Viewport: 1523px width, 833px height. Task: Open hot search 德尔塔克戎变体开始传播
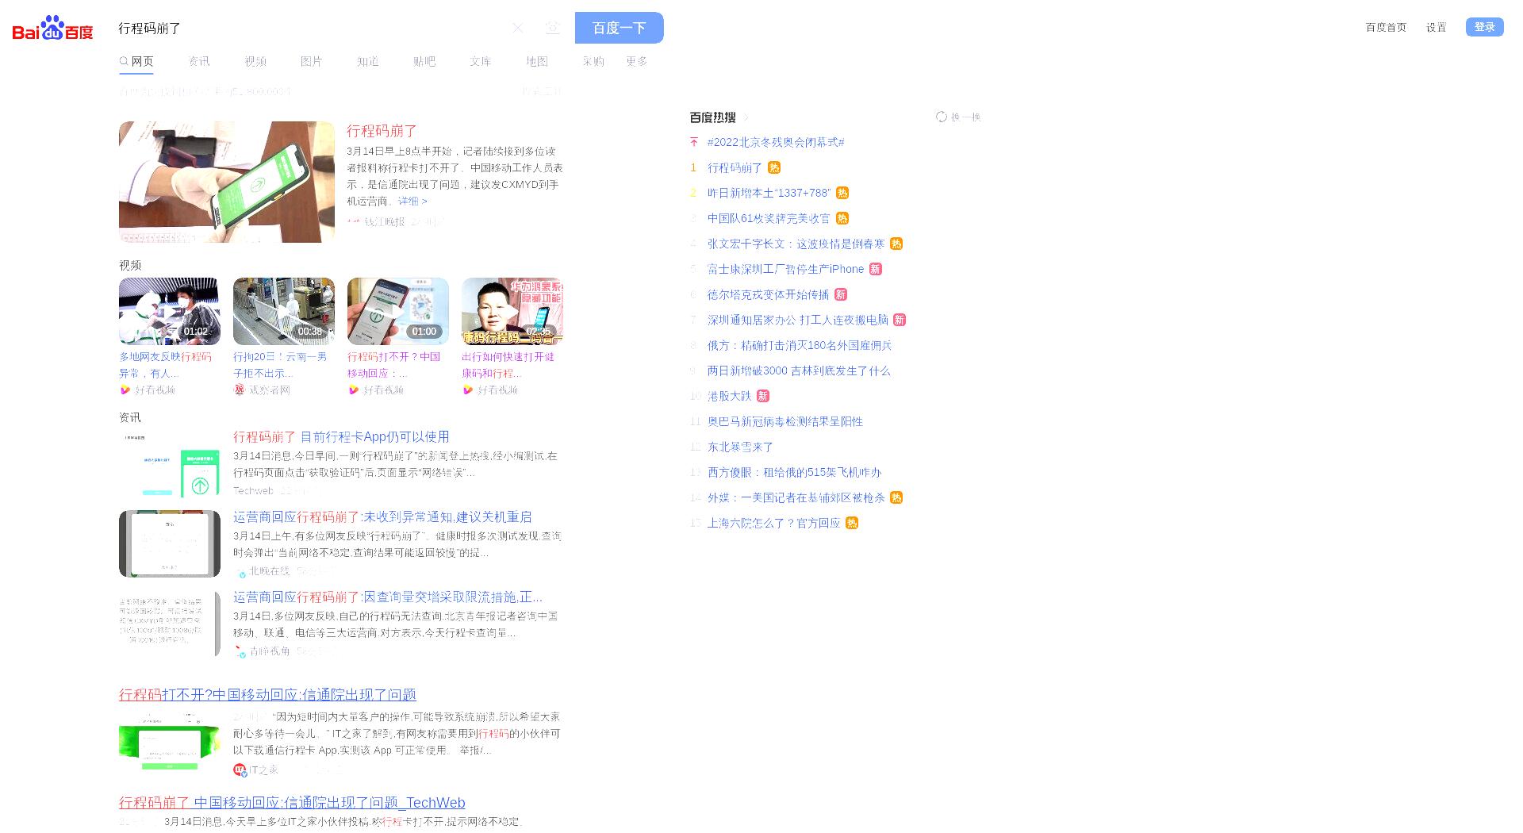(x=768, y=295)
